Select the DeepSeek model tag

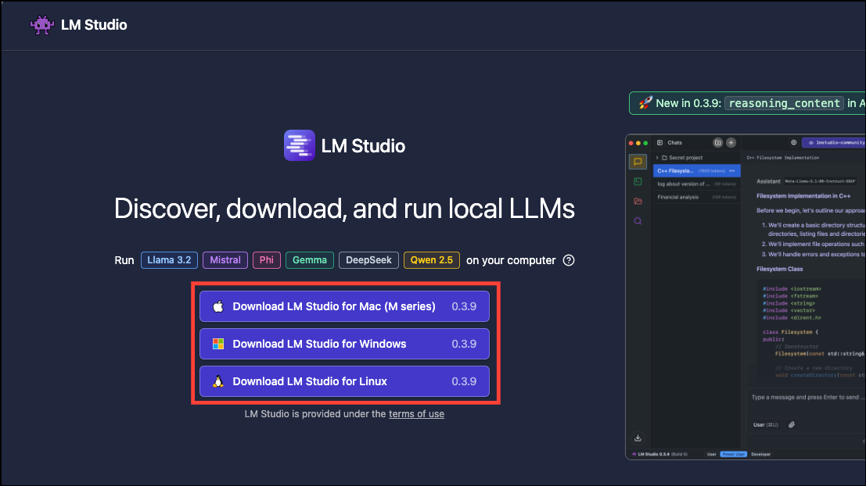(368, 260)
